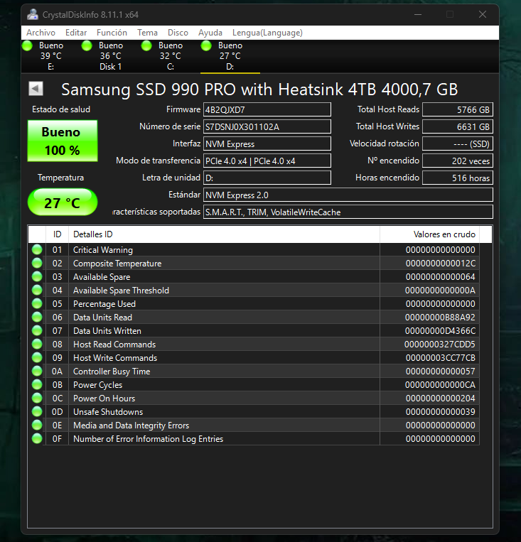This screenshot has height=542, width=521.
Task: Select the Percentage Used row text
Action: click(104, 304)
